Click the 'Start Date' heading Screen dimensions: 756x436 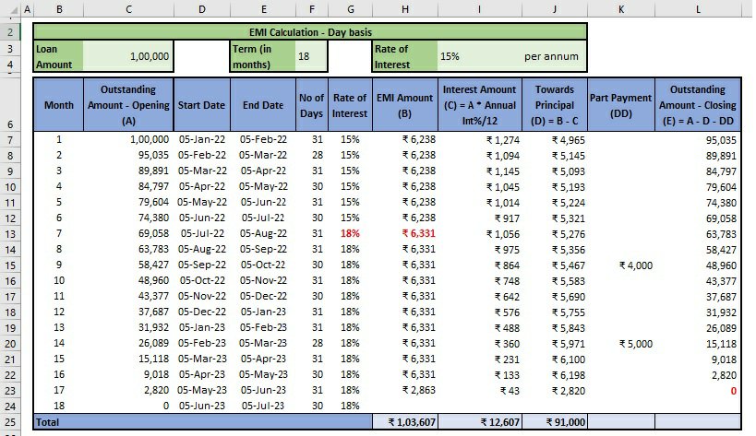pos(201,105)
